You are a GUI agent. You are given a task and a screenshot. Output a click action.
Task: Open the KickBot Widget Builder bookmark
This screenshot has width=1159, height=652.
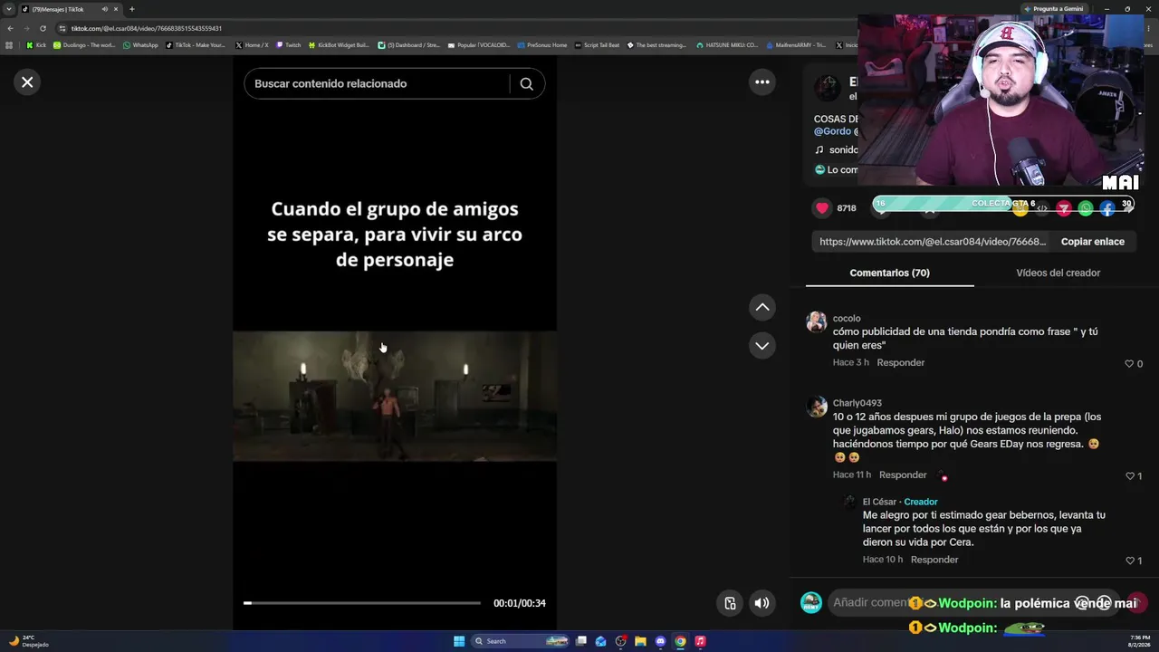pos(339,45)
